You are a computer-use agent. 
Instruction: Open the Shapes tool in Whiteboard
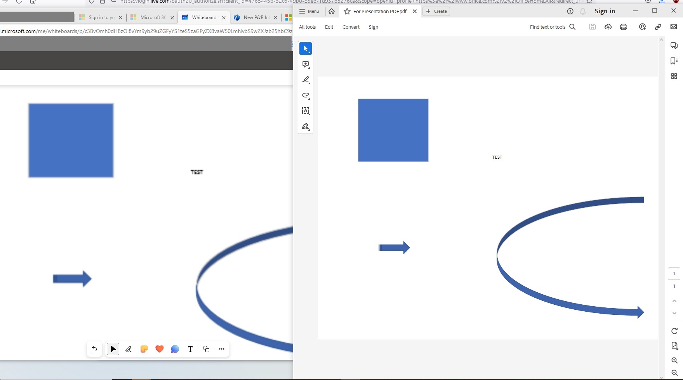tap(206, 349)
